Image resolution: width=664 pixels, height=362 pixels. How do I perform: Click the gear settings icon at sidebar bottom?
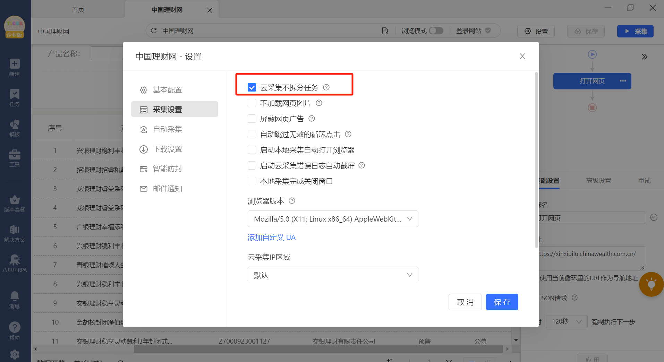click(x=15, y=355)
